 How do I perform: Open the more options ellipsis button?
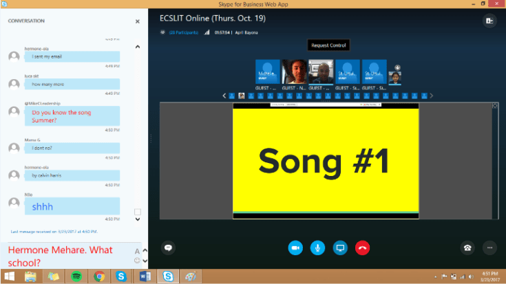click(489, 248)
